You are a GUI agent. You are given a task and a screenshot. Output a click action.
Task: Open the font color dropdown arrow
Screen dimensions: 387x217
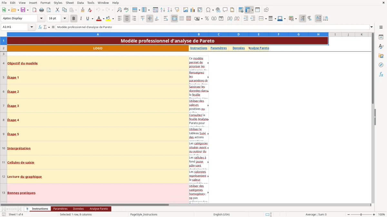[x=104, y=19]
